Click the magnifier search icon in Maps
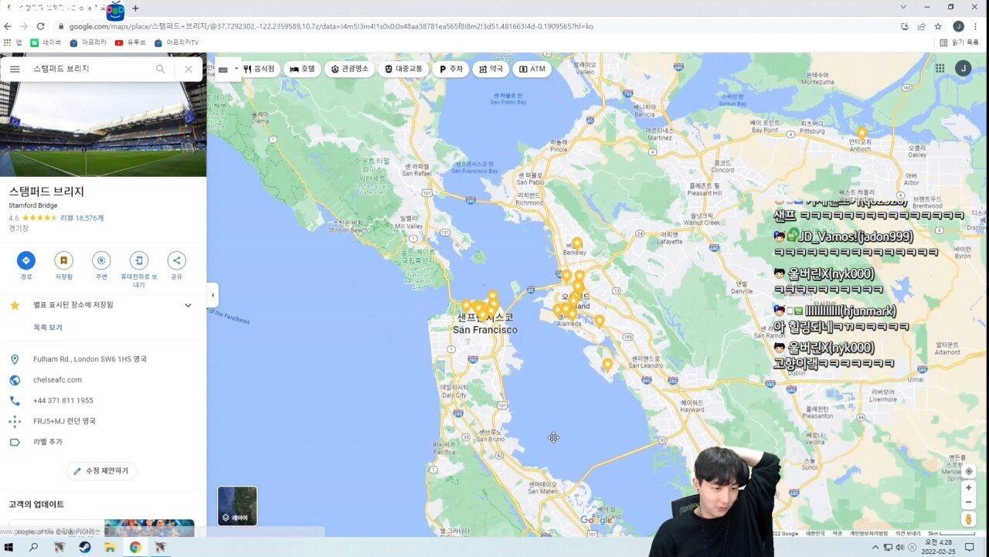The height and width of the screenshot is (557, 989). [x=161, y=69]
